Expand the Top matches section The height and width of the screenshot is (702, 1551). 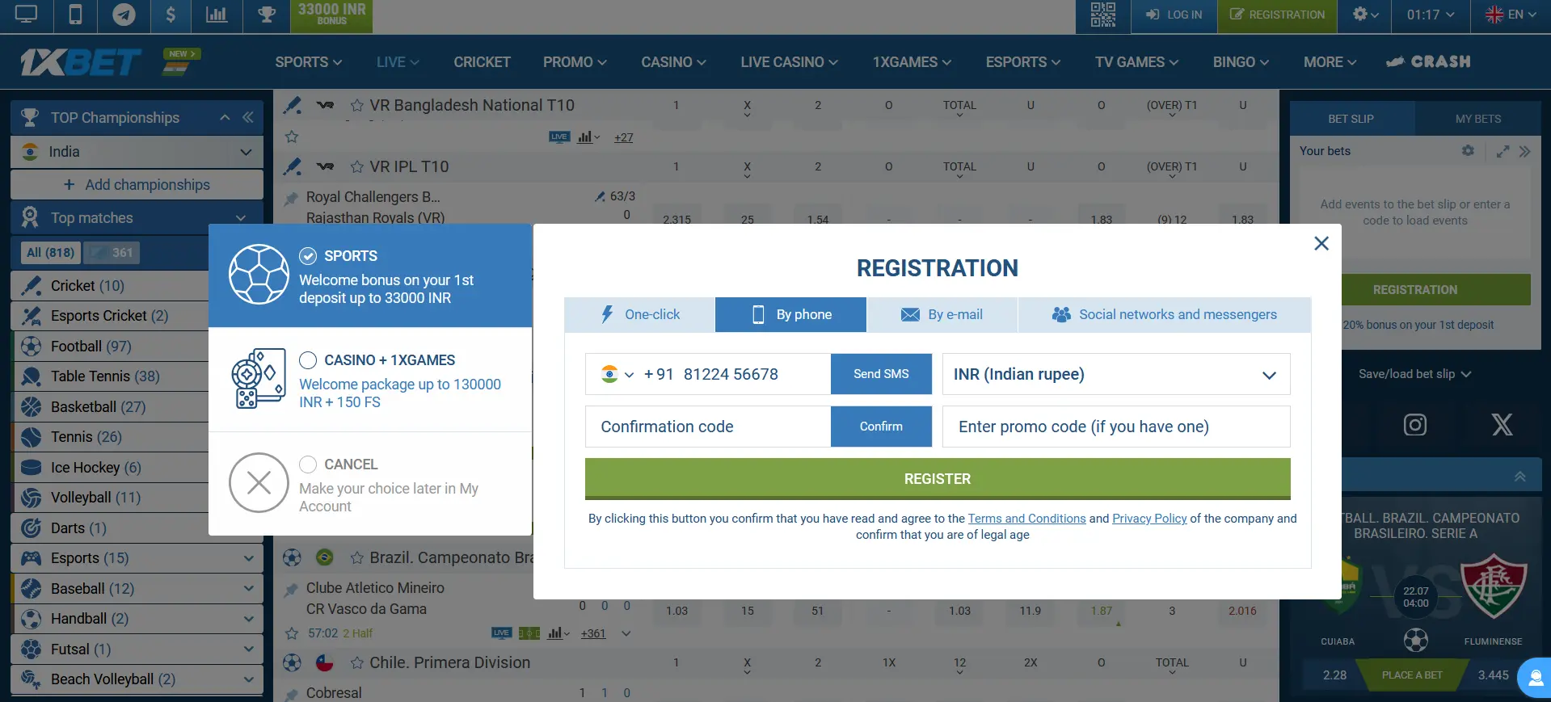point(240,218)
